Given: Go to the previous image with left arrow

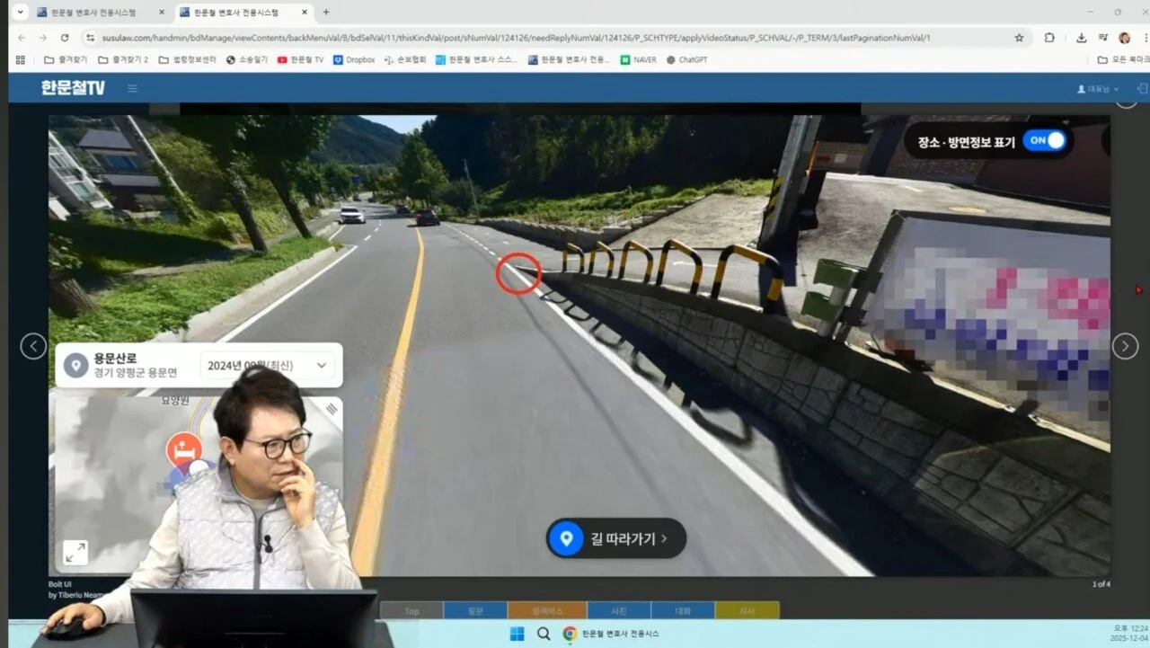Looking at the screenshot, I should pos(33,346).
